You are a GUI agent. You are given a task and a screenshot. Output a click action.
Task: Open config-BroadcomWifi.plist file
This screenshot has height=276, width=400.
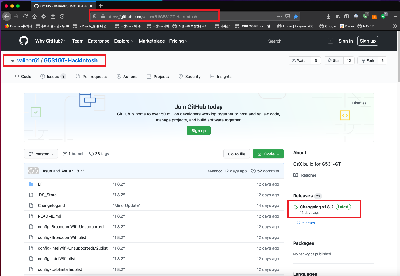(62, 237)
